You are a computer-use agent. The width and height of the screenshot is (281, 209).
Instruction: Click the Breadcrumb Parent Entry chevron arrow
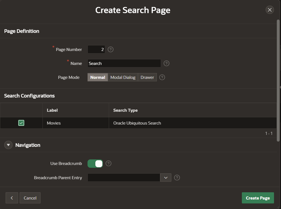[x=166, y=178]
